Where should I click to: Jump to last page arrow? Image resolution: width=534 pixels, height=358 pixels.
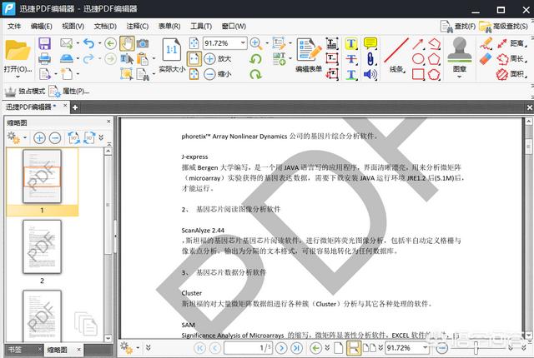coord(297,348)
